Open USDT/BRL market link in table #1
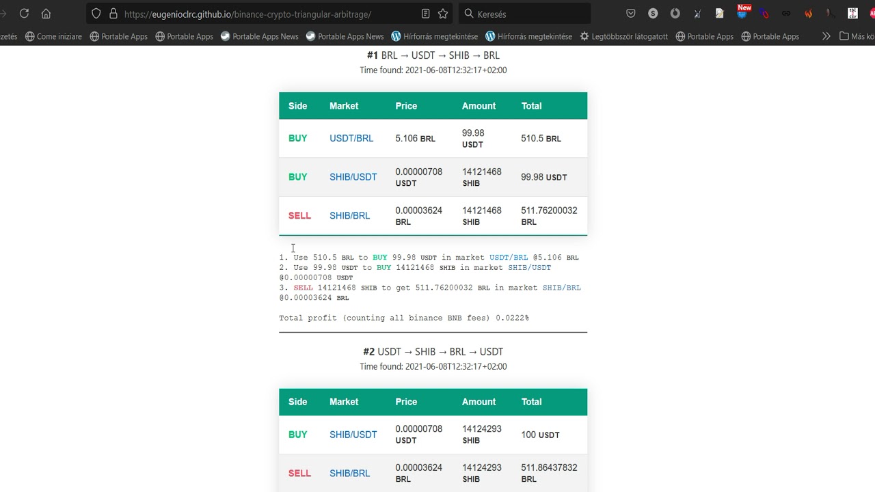 (351, 138)
